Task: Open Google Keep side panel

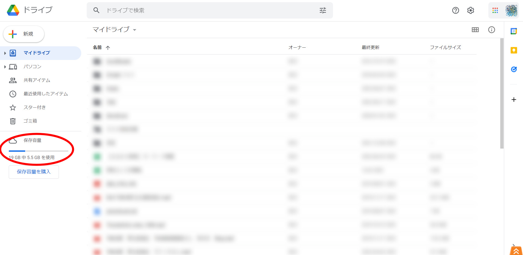Action: [514, 50]
